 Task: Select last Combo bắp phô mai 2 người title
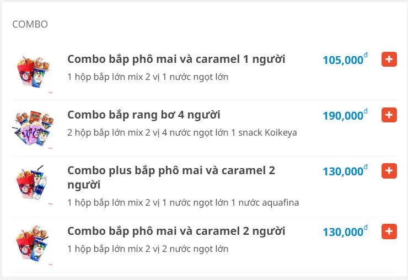coord(176,231)
